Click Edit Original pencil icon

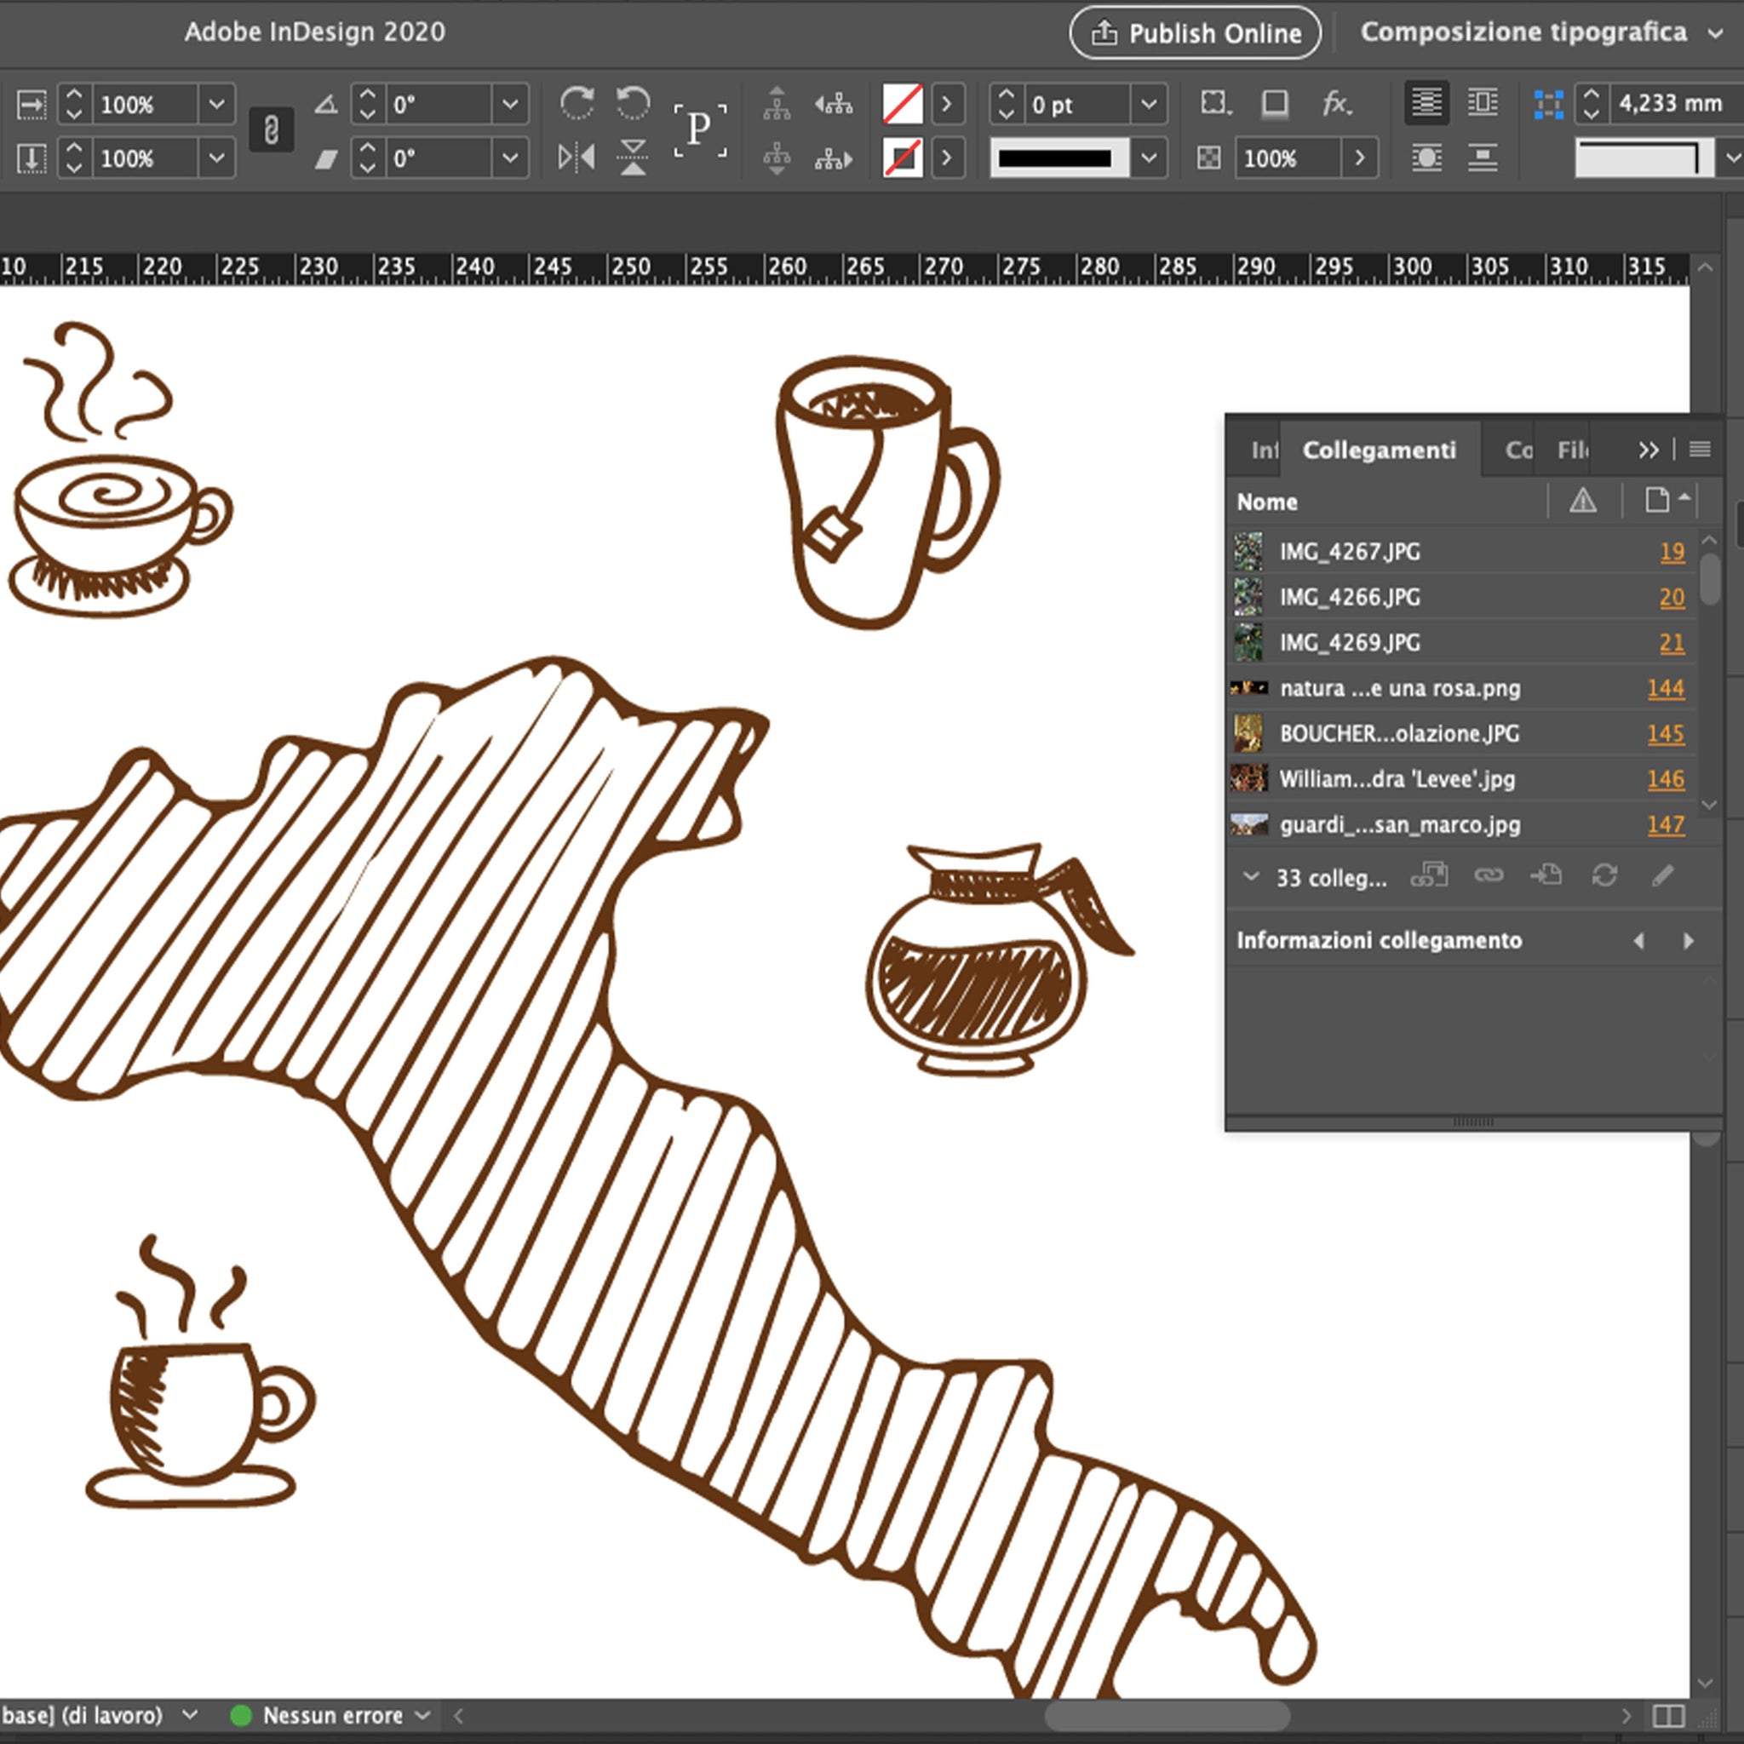1662,875
